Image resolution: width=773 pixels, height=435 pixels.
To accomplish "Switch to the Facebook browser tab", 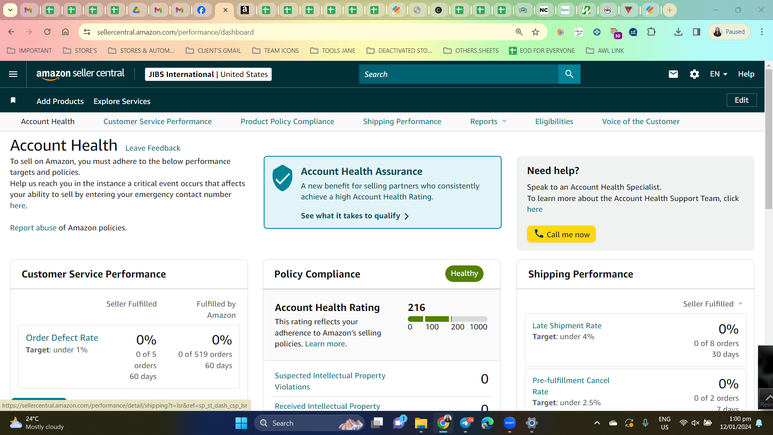I will pyautogui.click(x=201, y=10).
